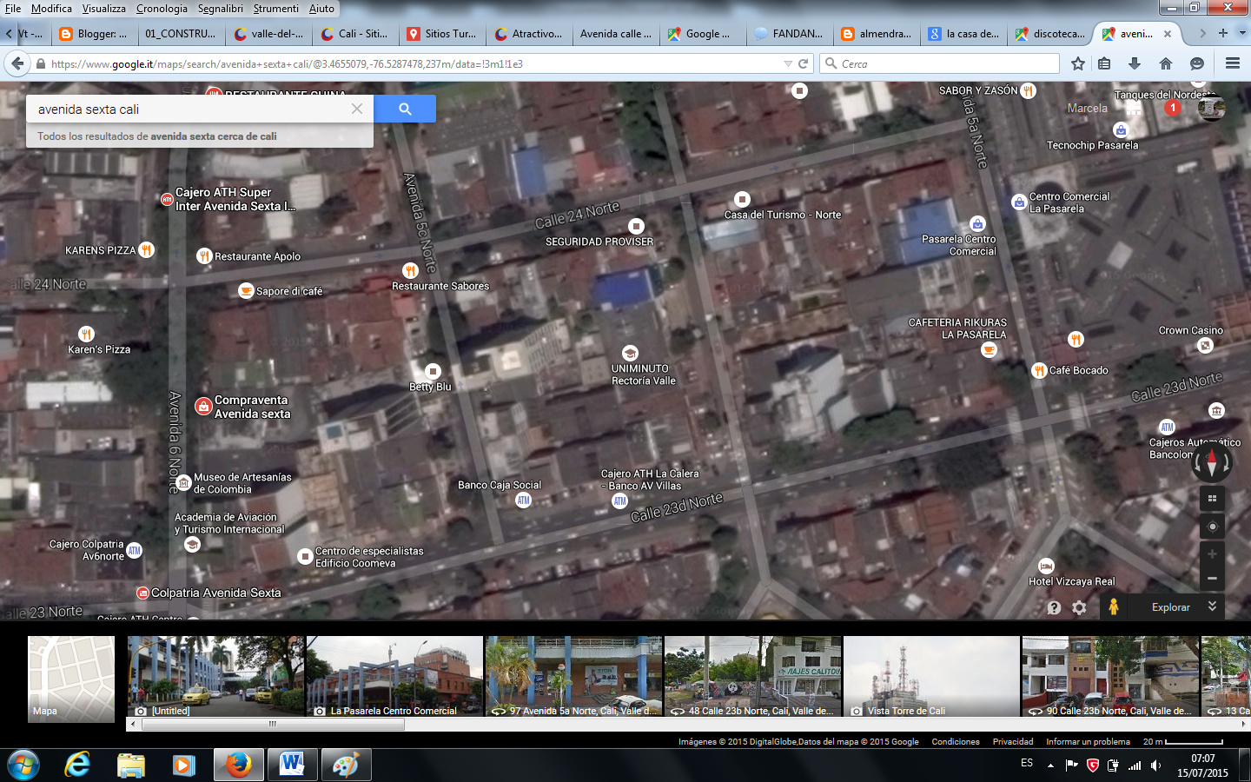The width and height of the screenshot is (1251, 782).
Task: Open the Cronologia menu
Action: click(x=162, y=9)
